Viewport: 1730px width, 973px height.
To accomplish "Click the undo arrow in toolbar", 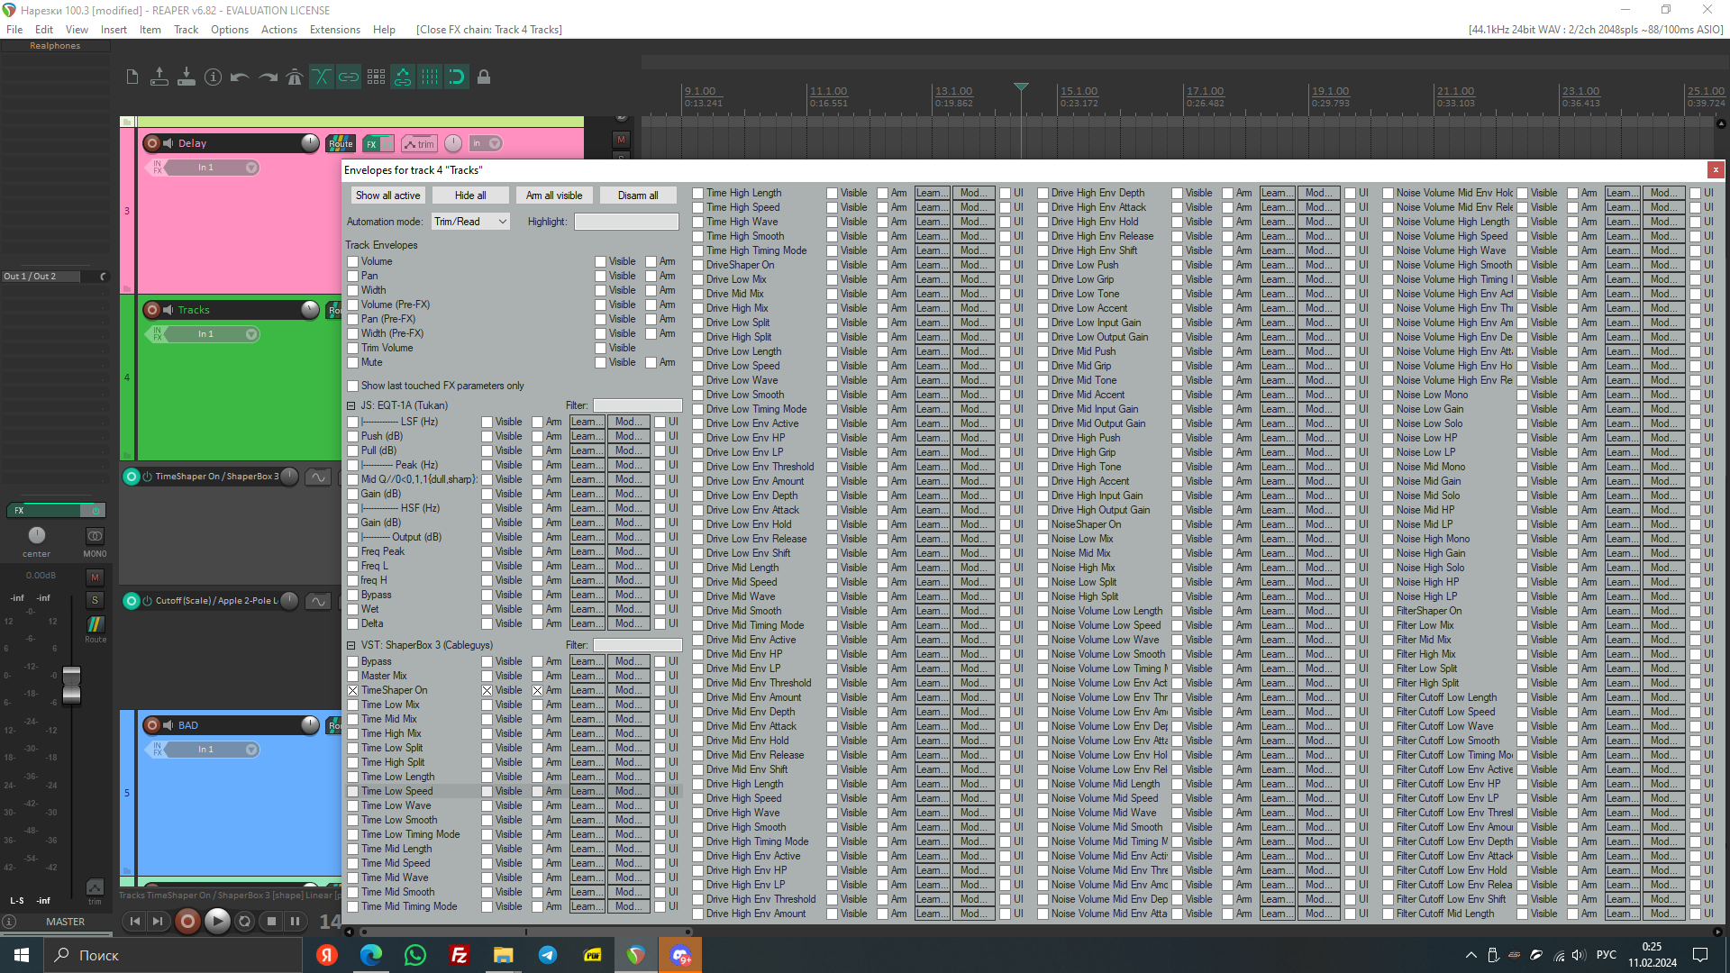I will tap(240, 77).
